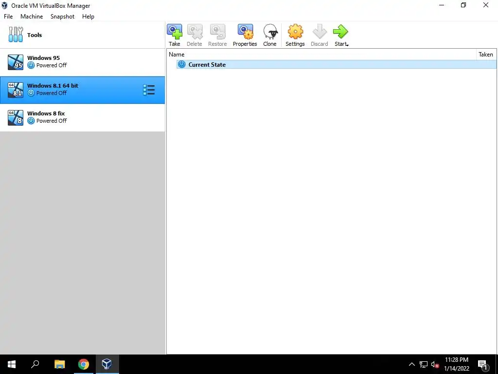Open File Explorer from taskbar

click(x=59, y=364)
